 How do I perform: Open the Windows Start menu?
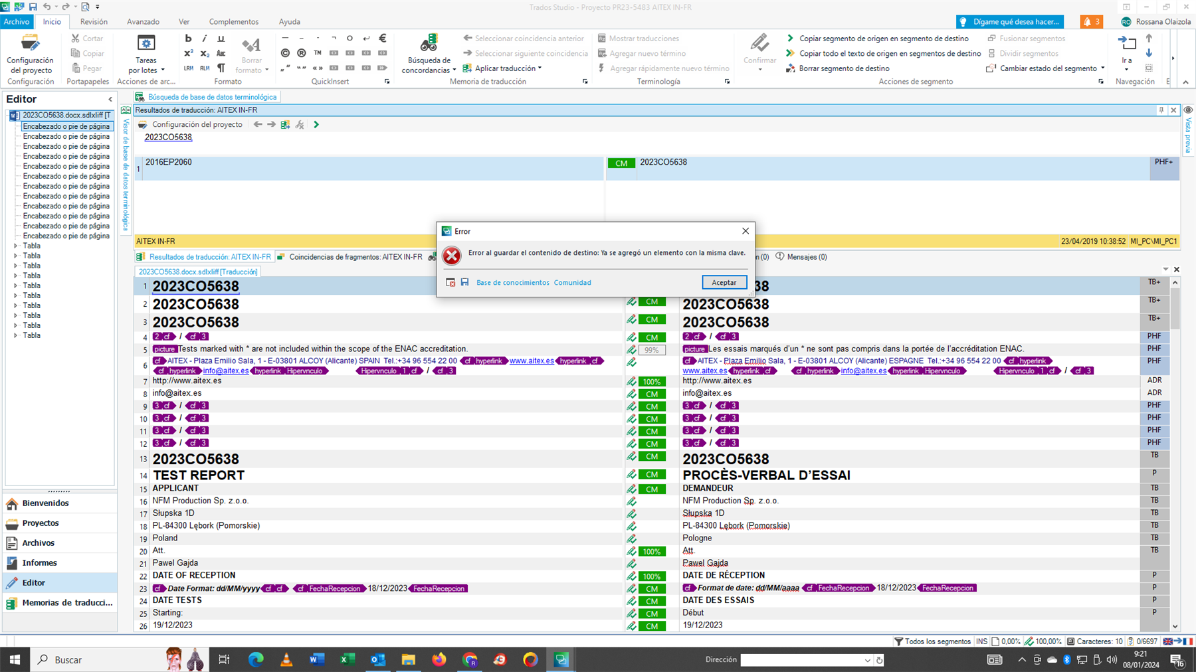(15, 659)
